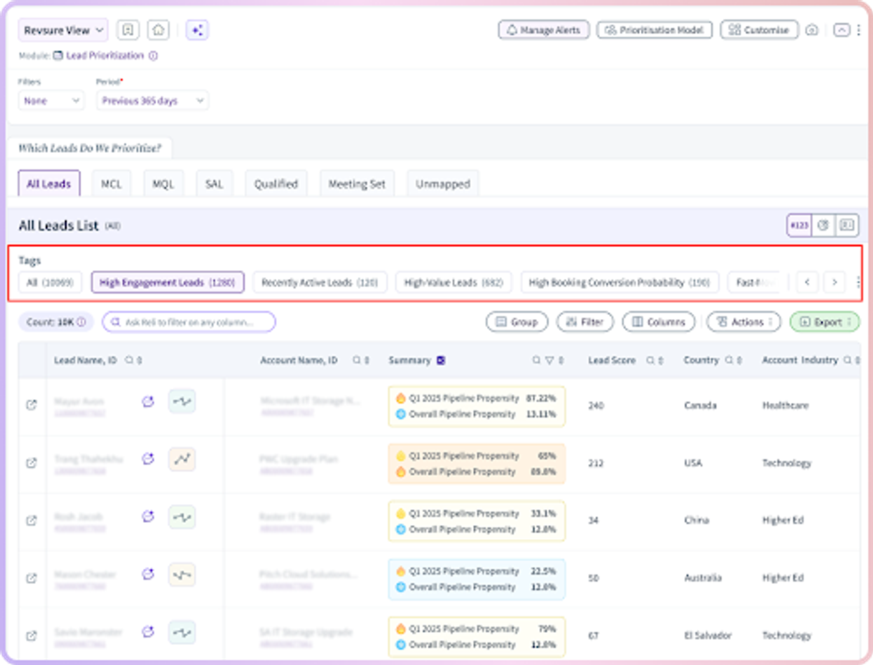Click the Lead Score value 212
This screenshot has height=665, width=873.
pos(596,463)
